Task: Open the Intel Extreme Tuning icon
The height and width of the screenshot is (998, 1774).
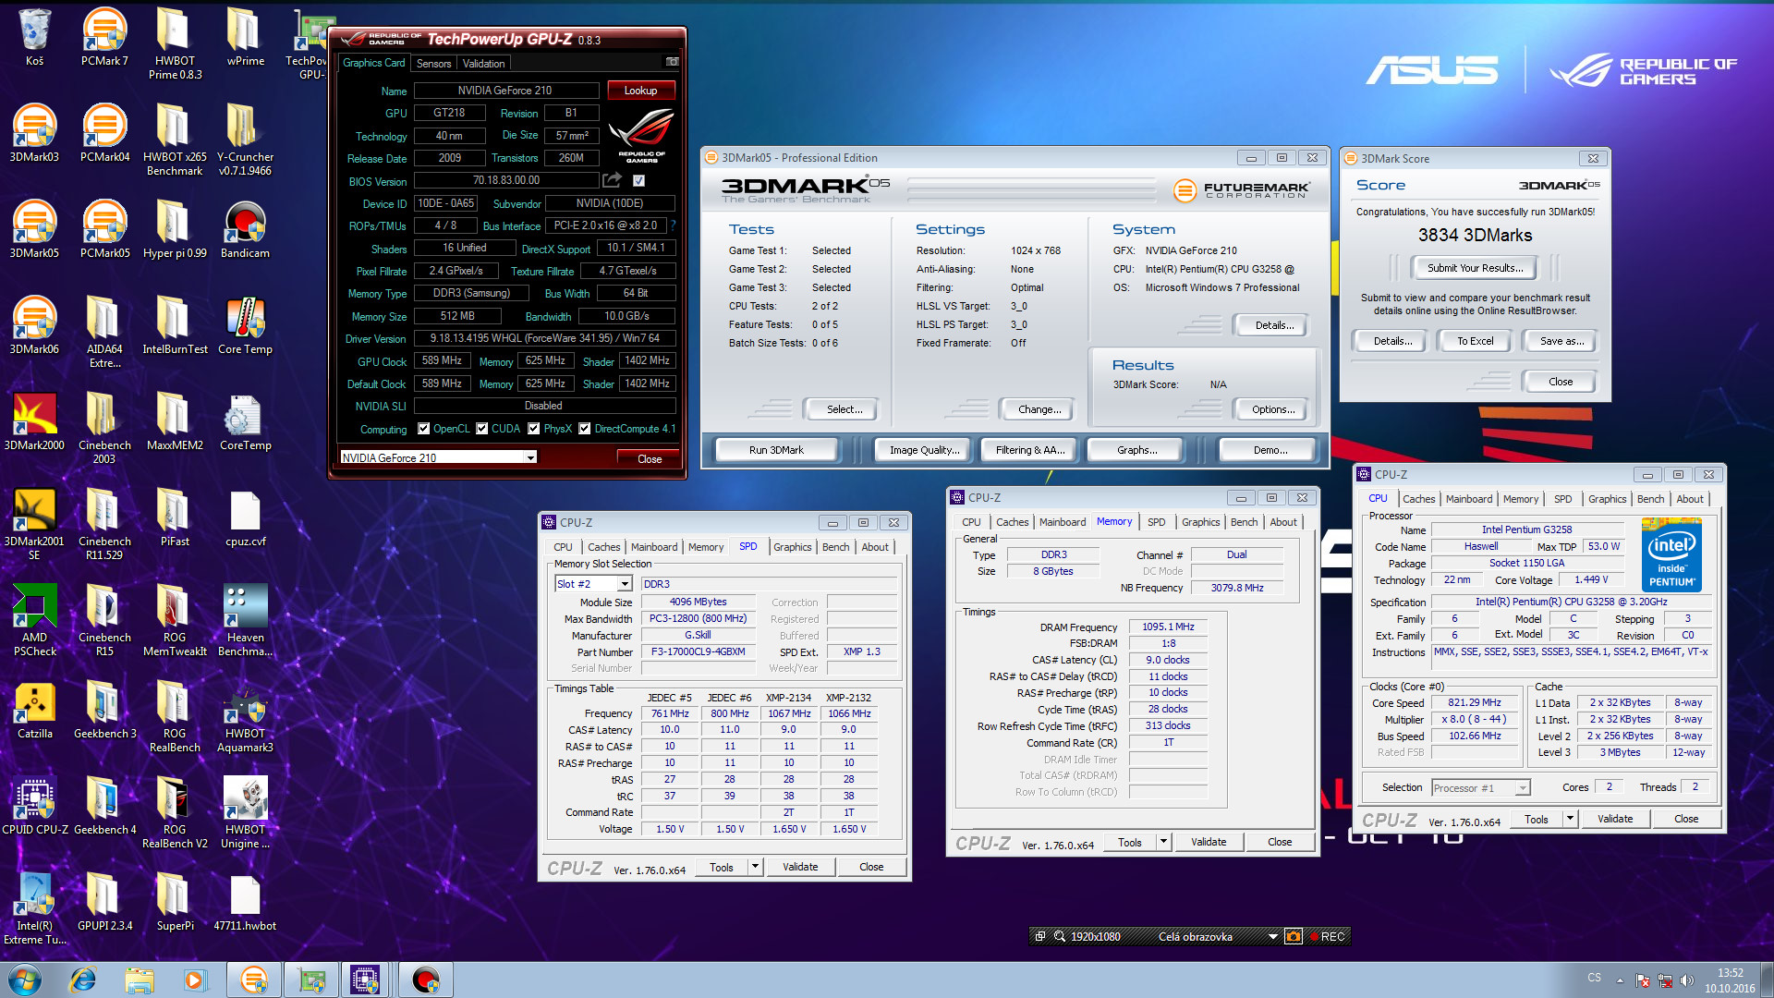Action: [x=34, y=908]
